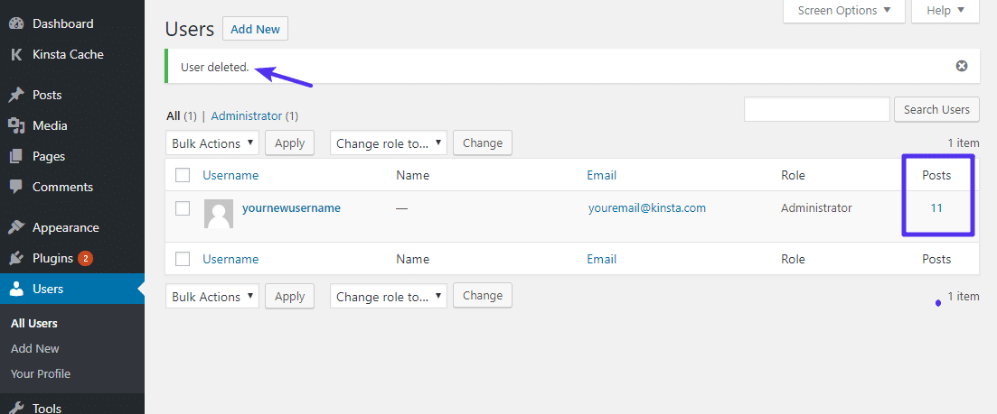Viewport: 997px width, 414px height.
Task: Open Add New in Users submenu
Action: pos(35,348)
